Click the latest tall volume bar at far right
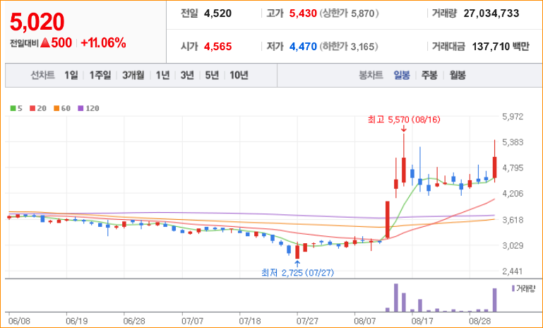 pos(494,300)
